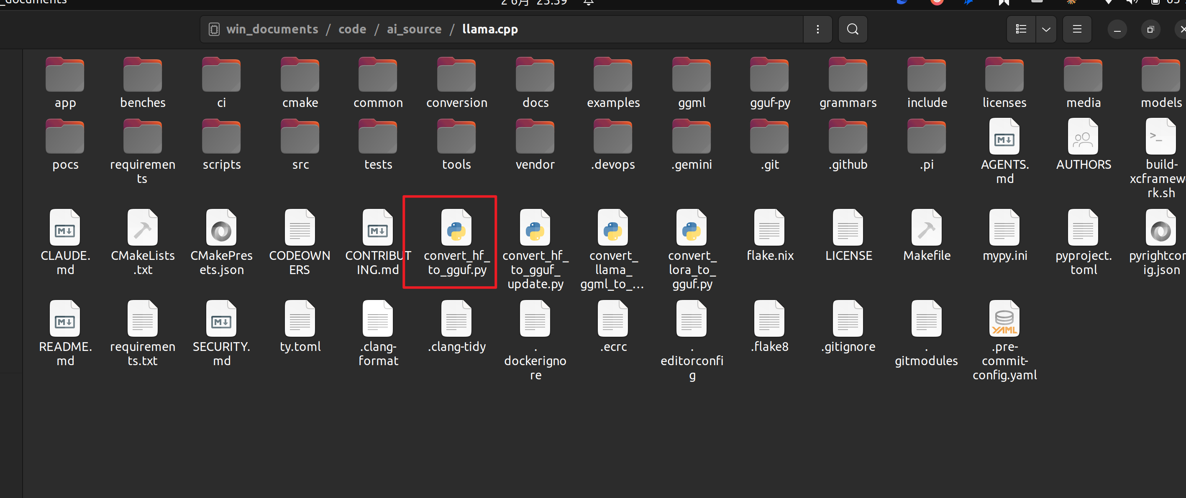
Task: Select the AGENTS.md markdown file
Action: [x=1004, y=151]
